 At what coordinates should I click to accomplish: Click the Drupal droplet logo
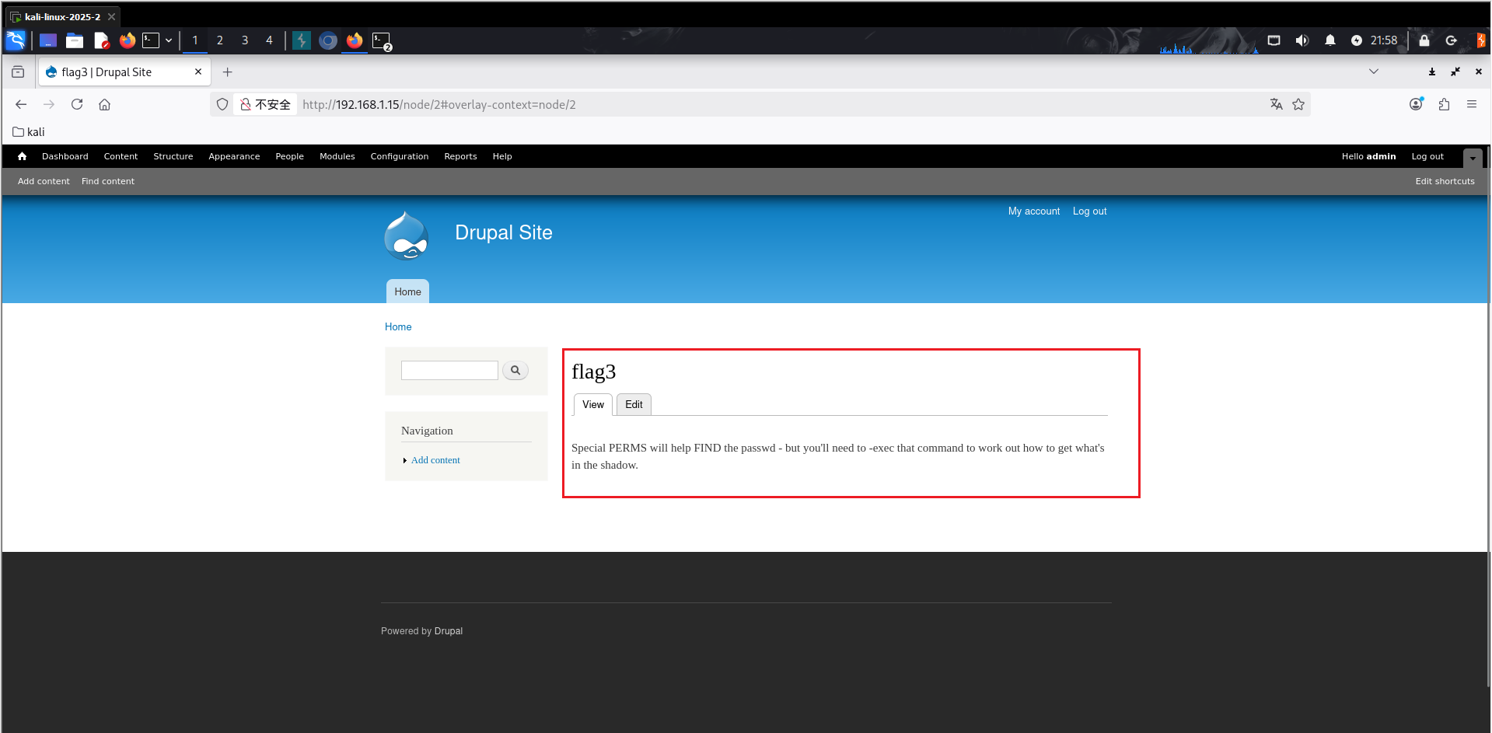pyautogui.click(x=406, y=236)
